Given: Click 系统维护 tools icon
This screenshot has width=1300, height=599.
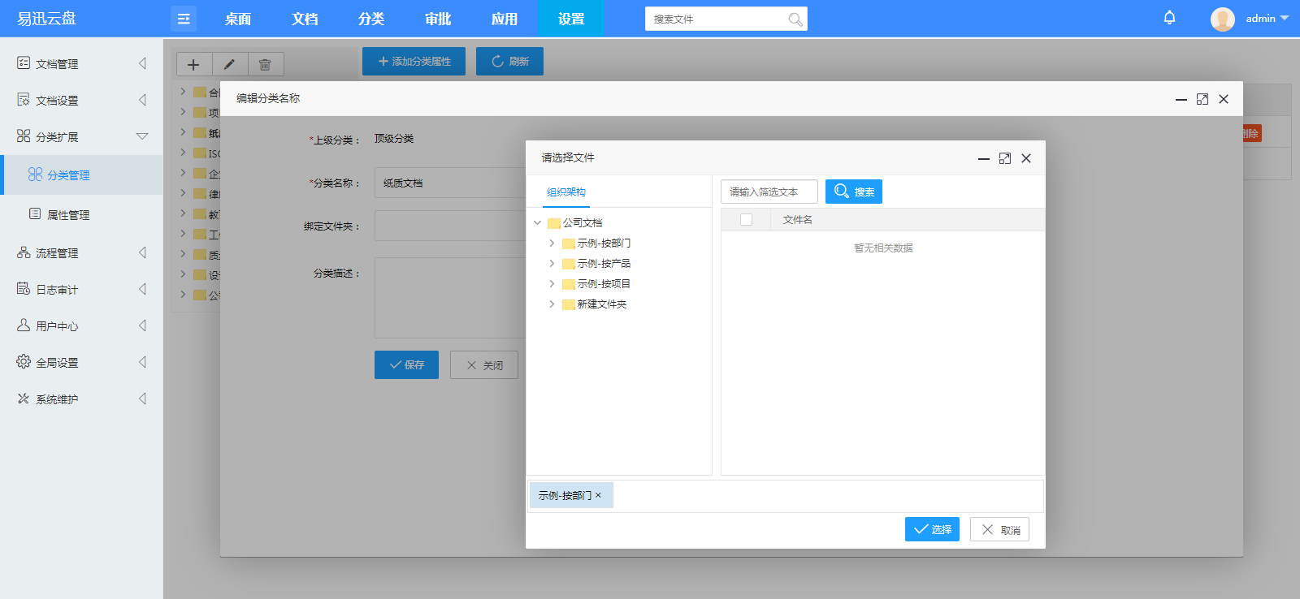Looking at the screenshot, I should (x=24, y=399).
